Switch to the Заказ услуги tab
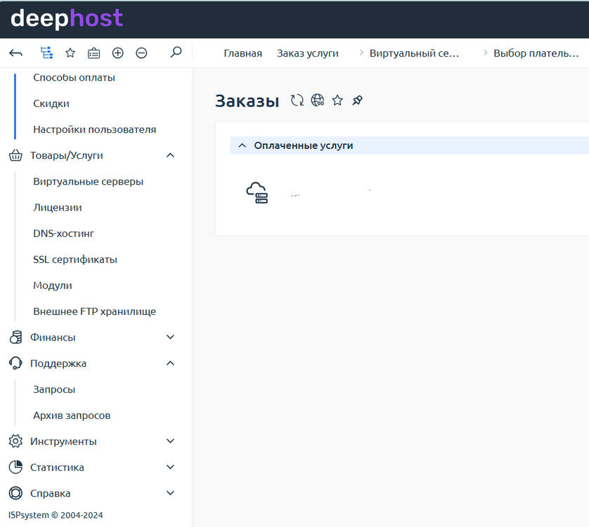This screenshot has height=527, width=589. (x=308, y=53)
